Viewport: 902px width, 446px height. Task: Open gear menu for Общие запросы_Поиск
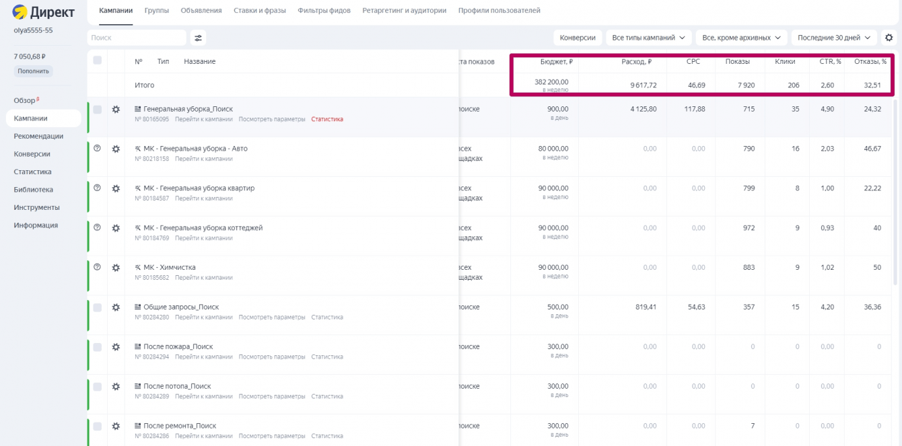116,307
